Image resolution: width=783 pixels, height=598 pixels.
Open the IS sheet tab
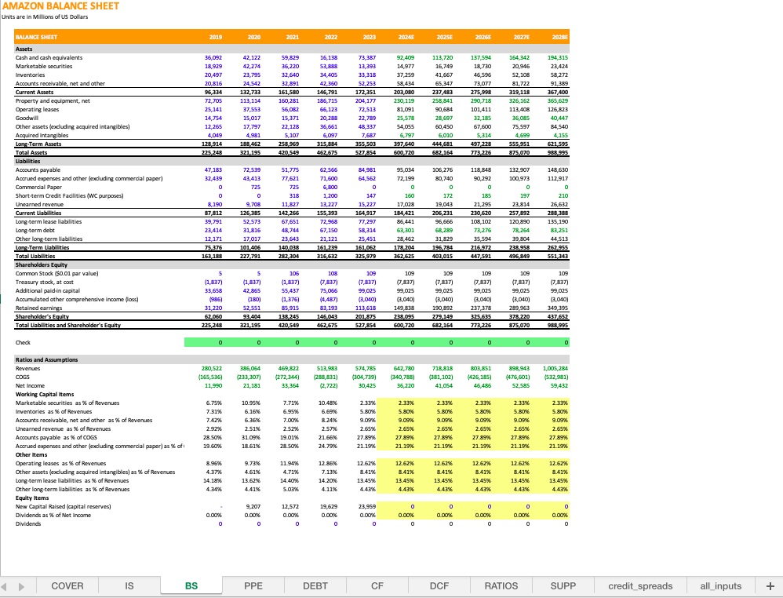pos(129,585)
